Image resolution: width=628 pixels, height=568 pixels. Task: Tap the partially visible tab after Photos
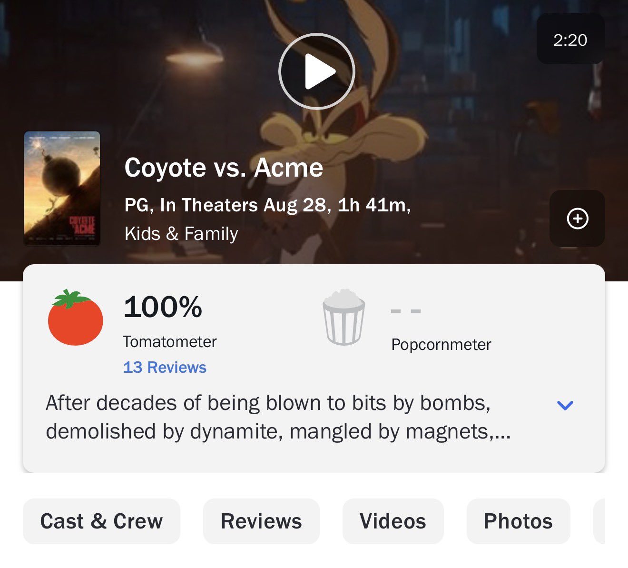click(599, 521)
